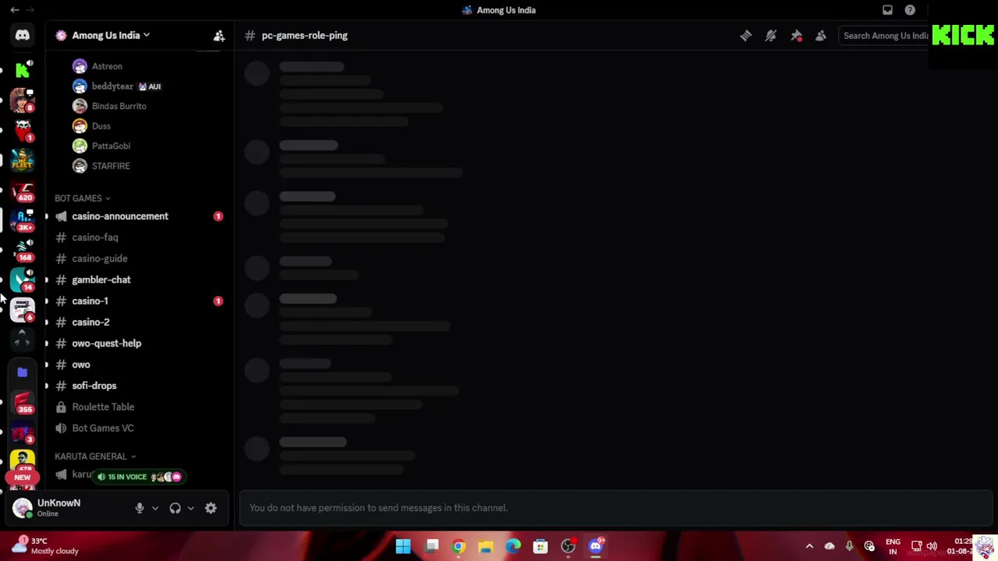
Task: Open Task View from the taskbar
Action: 431,546
